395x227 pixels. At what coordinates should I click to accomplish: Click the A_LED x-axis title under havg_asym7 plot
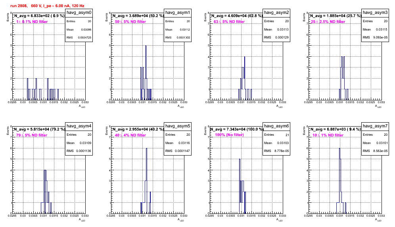click(x=378, y=220)
